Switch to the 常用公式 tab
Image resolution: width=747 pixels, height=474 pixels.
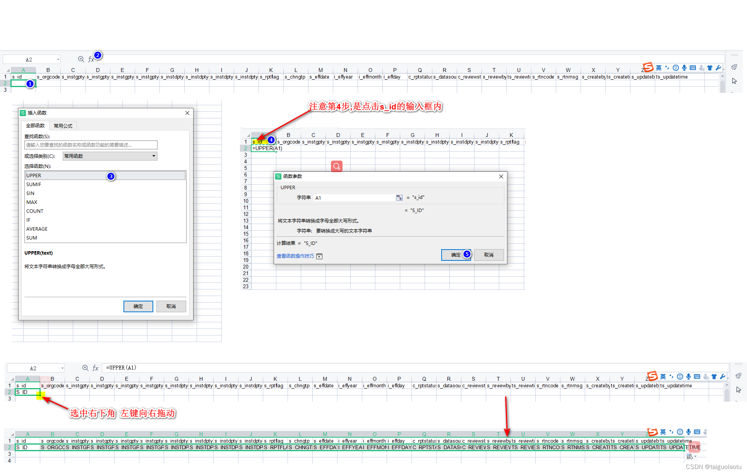point(63,126)
